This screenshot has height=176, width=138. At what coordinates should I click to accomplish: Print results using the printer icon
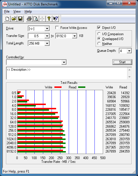tap(29, 19)
